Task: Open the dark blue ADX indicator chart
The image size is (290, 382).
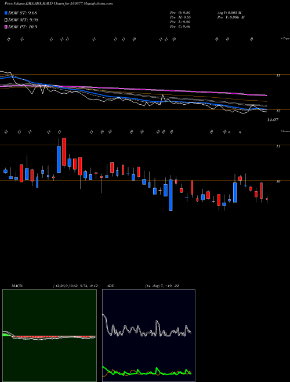Action: coord(148,336)
